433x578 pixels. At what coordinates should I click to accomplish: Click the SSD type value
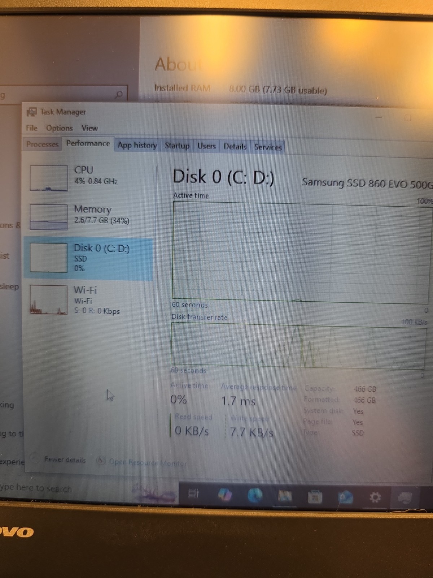[x=358, y=433]
